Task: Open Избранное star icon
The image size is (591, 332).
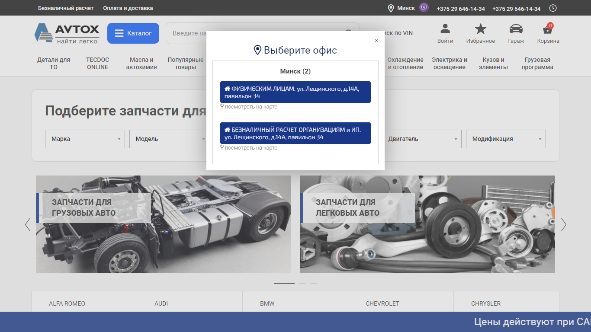Action: 481,29
